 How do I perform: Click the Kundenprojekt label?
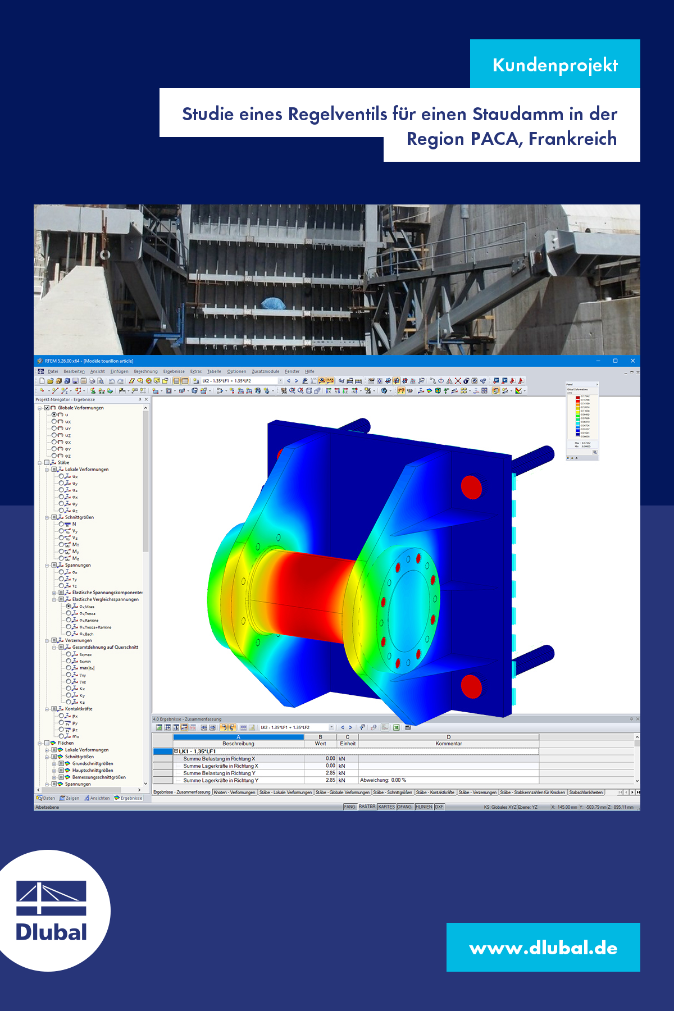[x=555, y=64]
